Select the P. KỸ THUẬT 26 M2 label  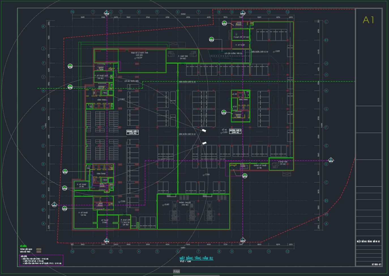coord(82,185)
